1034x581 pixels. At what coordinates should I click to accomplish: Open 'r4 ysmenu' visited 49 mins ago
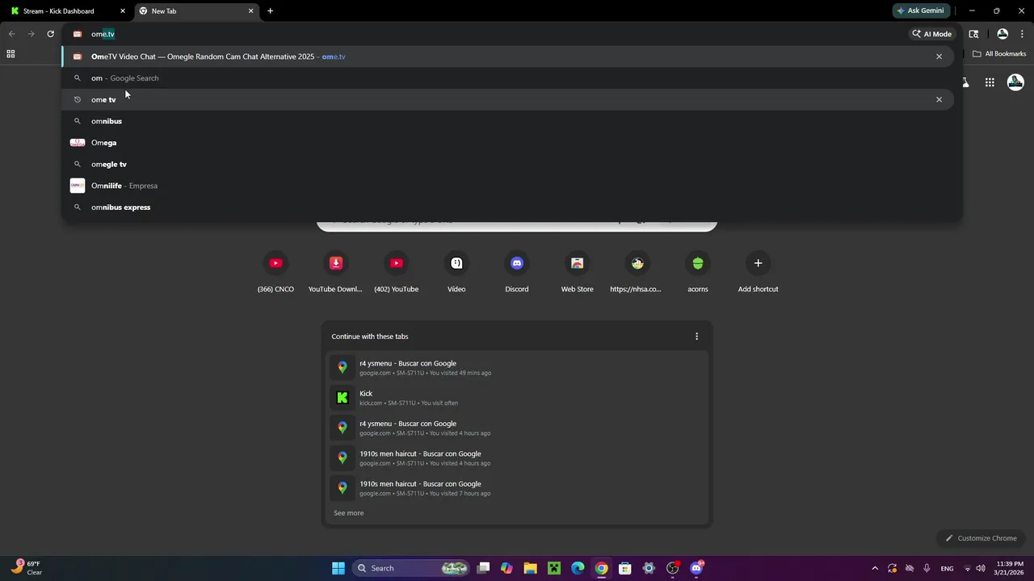click(x=517, y=367)
